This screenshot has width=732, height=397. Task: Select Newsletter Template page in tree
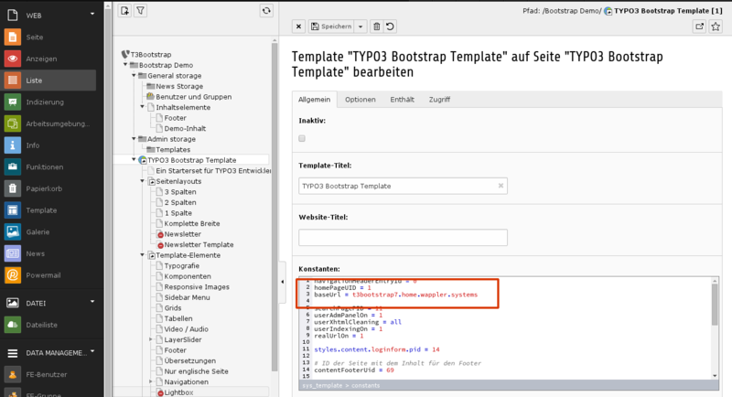pos(199,244)
